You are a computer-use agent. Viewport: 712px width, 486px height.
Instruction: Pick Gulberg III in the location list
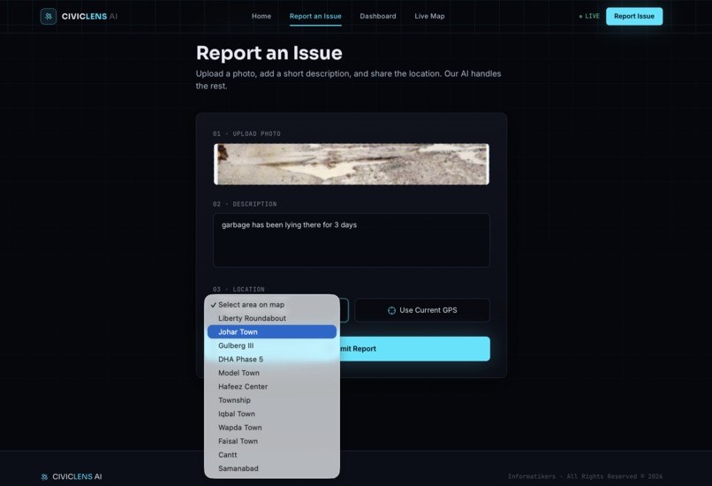(x=271, y=346)
